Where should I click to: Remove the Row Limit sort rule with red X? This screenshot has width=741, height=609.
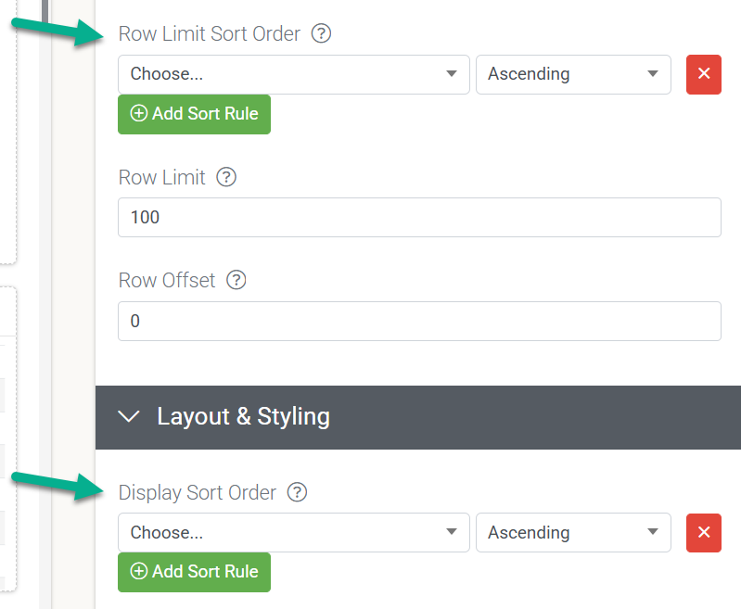coord(704,74)
